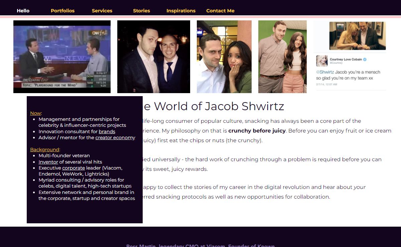Open the Inspirations page

[181, 11]
